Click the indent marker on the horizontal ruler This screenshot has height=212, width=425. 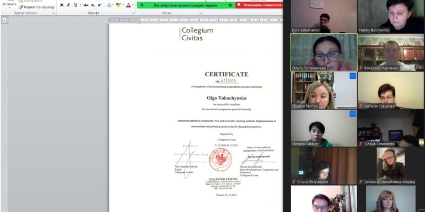coord(139,20)
